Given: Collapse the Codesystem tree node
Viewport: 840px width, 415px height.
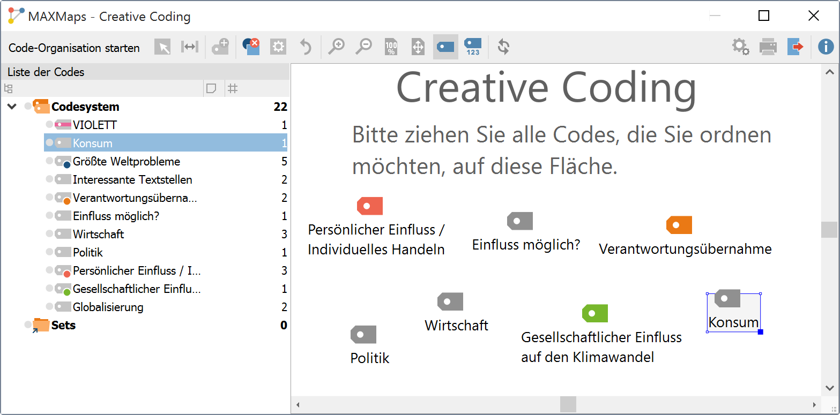Looking at the screenshot, I should (x=12, y=107).
